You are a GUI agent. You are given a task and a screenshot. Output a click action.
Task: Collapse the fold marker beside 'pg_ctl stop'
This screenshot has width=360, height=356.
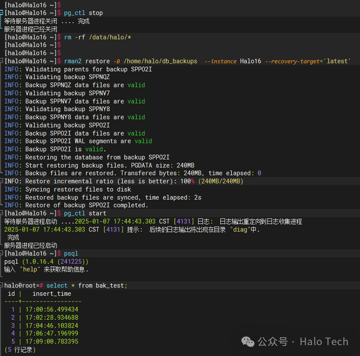tap(1, 13)
